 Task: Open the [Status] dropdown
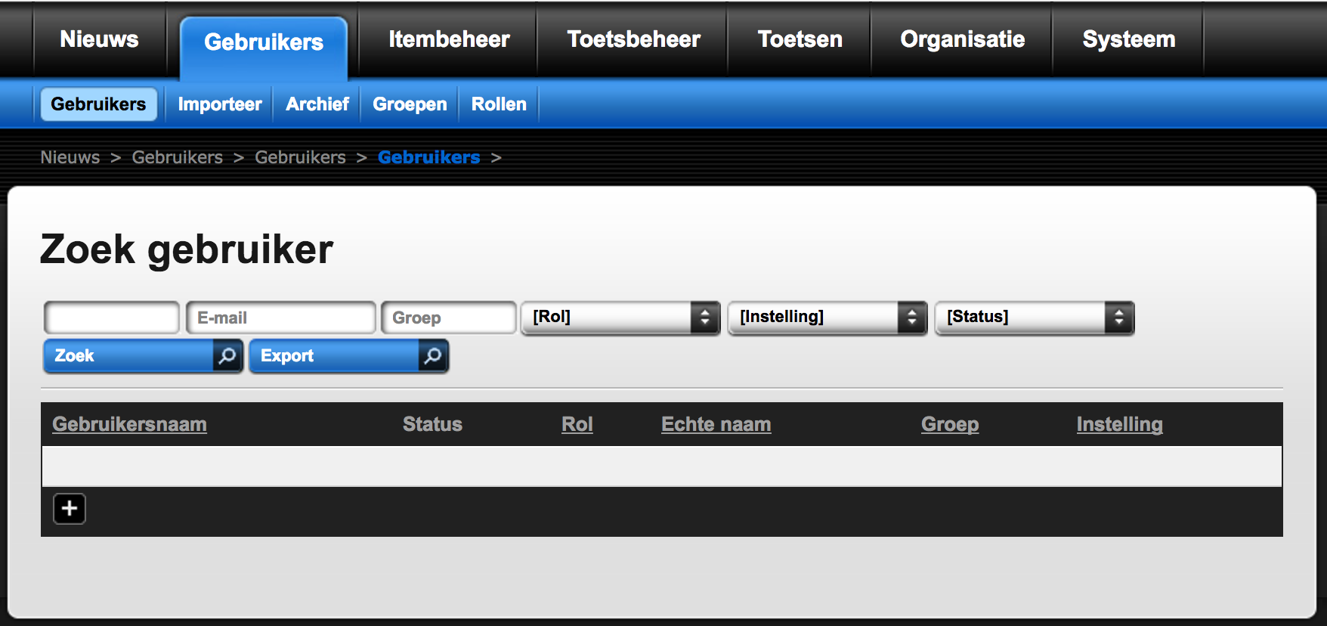(1034, 318)
